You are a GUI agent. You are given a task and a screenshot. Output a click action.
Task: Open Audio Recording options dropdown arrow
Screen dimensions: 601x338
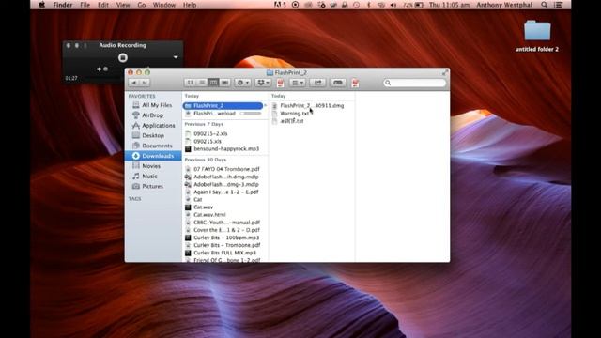coord(176,57)
